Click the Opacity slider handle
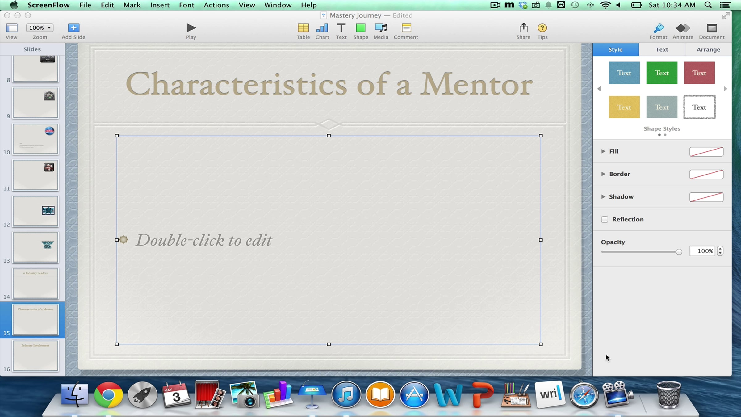 point(679,252)
